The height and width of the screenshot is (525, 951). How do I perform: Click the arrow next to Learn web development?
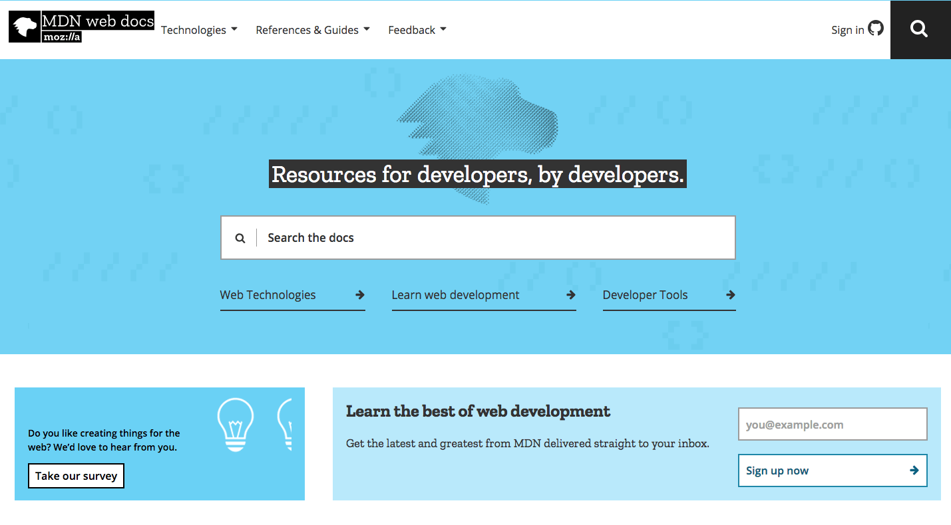coord(571,295)
